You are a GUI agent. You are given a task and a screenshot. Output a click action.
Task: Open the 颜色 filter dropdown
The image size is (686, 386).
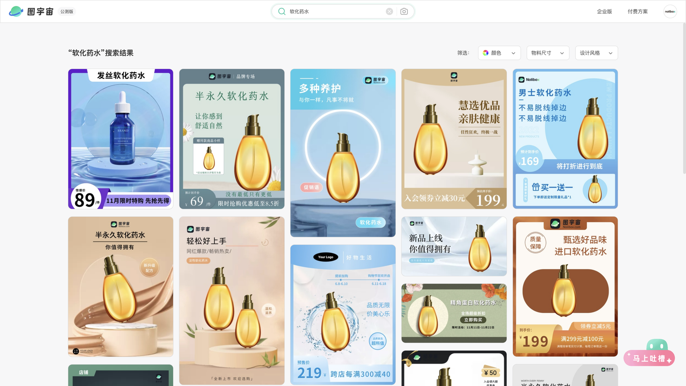click(499, 53)
